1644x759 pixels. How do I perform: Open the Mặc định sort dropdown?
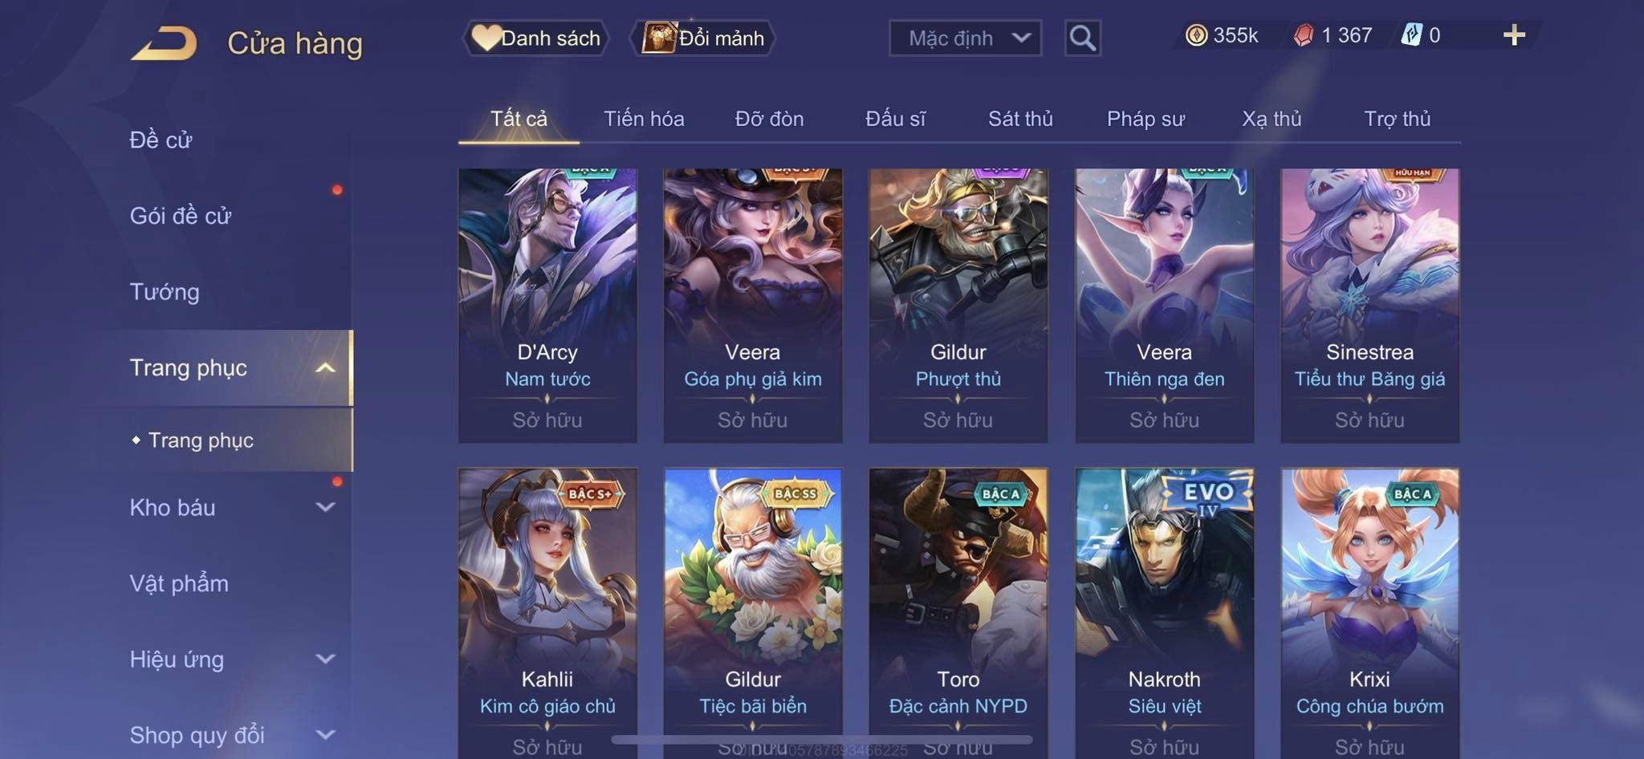point(965,38)
